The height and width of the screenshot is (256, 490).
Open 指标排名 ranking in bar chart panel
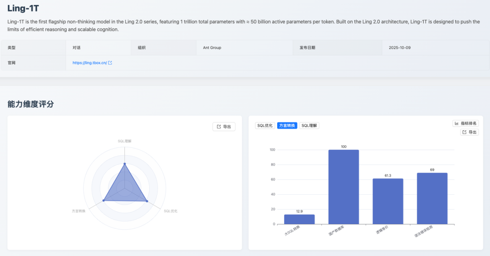pyautogui.click(x=465, y=123)
